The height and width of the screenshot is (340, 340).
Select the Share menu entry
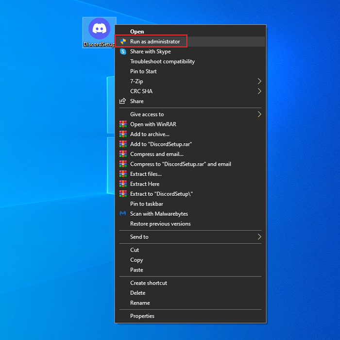190,101
